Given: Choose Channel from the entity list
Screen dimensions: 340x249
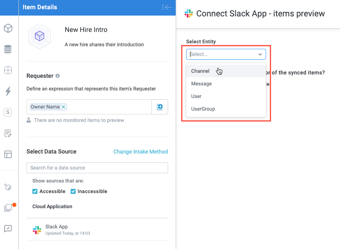Looking at the screenshot, I should (x=200, y=71).
